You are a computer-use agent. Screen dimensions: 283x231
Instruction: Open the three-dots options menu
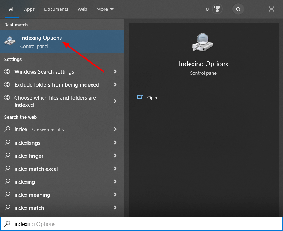(256, 9)
